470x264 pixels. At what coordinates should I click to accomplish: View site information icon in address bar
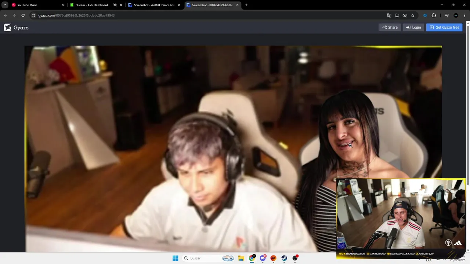point(33,15)
